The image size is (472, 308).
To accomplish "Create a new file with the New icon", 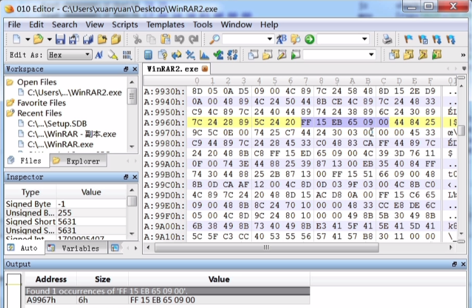I will (x=16, y=39).
